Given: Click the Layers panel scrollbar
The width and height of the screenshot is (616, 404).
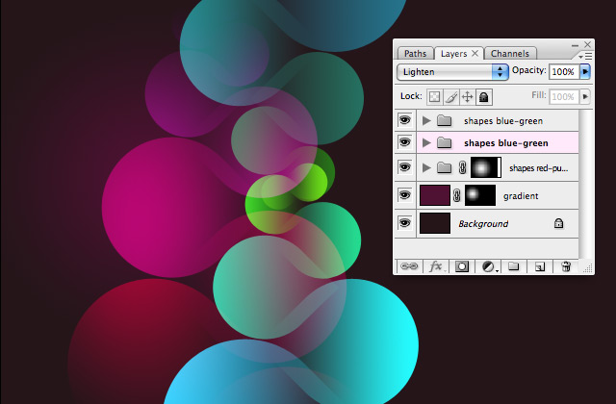Looking at the screenshot, I should [x=584, y=184].
